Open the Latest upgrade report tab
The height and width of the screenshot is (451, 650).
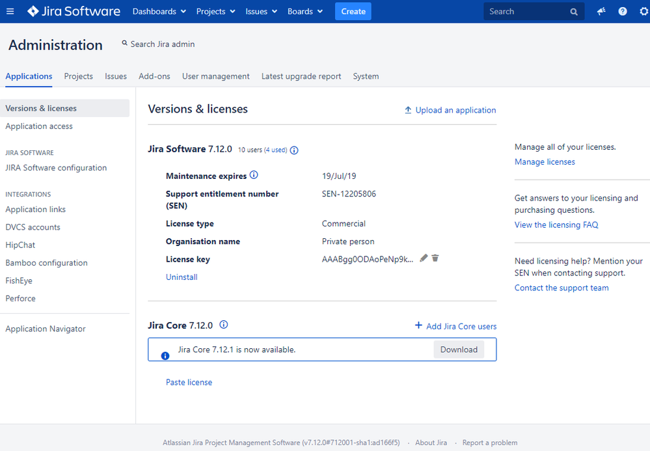pos(301,76)
